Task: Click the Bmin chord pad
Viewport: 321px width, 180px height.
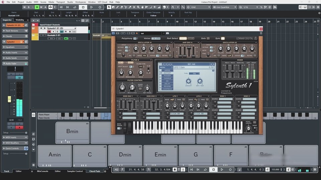Action: tap(72, 133)
